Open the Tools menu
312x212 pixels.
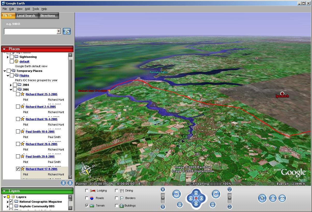click(35, 9)
